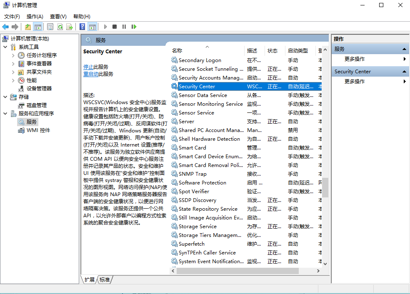The image size is (410, 294).
Task: Sort services by the 状态 column header
Action: [x=275, y=51]
